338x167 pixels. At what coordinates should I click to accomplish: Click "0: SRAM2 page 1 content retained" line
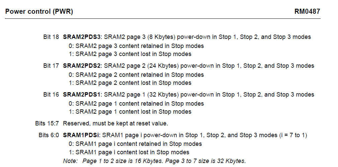(136, 104)
